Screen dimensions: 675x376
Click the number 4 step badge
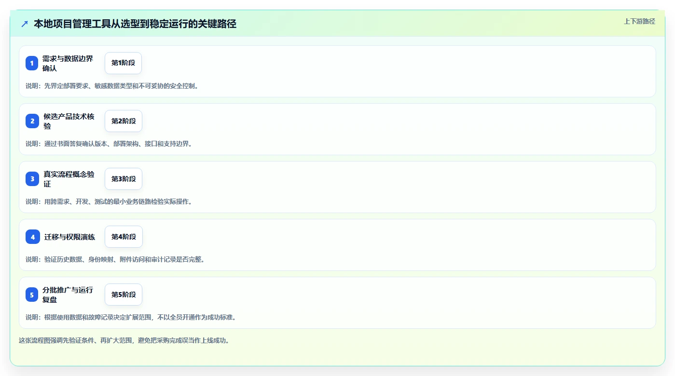tap(33, 237)
